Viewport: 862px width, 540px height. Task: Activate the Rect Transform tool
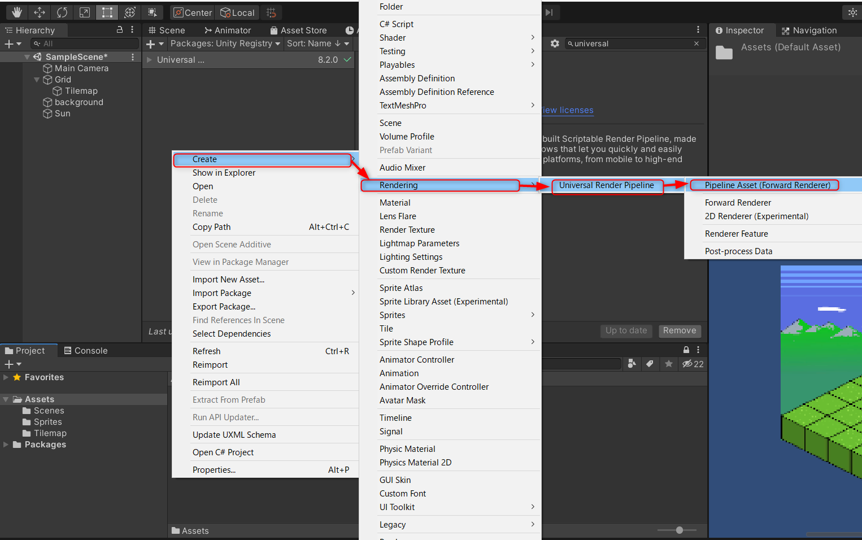[107, 12]
